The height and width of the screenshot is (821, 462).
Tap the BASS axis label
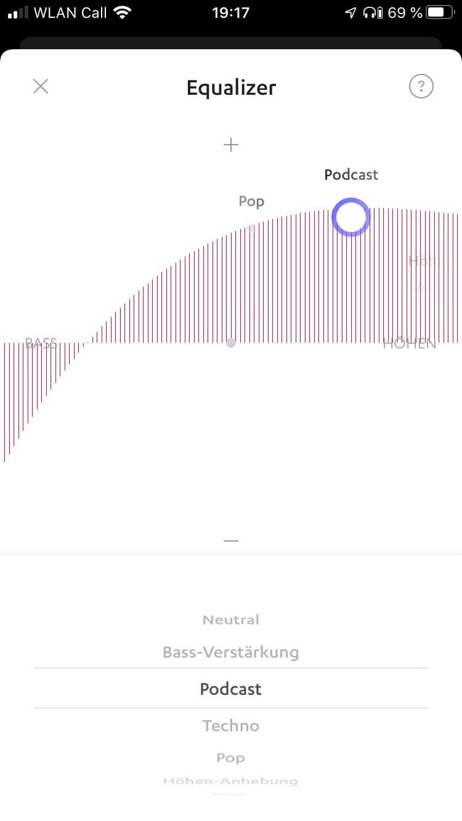click(41, 343)
